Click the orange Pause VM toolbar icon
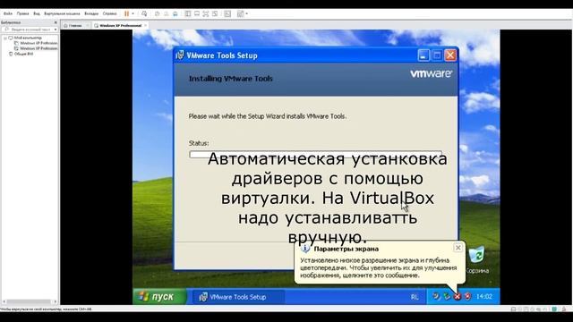Screen dimensions: 573x322 (x=126, y=13)
